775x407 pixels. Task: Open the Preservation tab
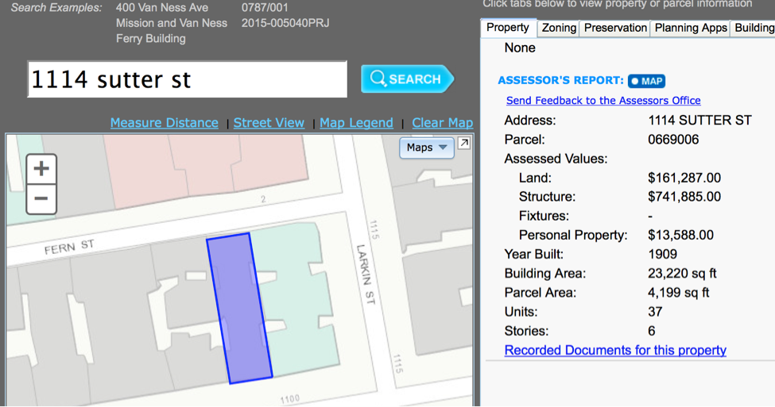tap(615, 28)
